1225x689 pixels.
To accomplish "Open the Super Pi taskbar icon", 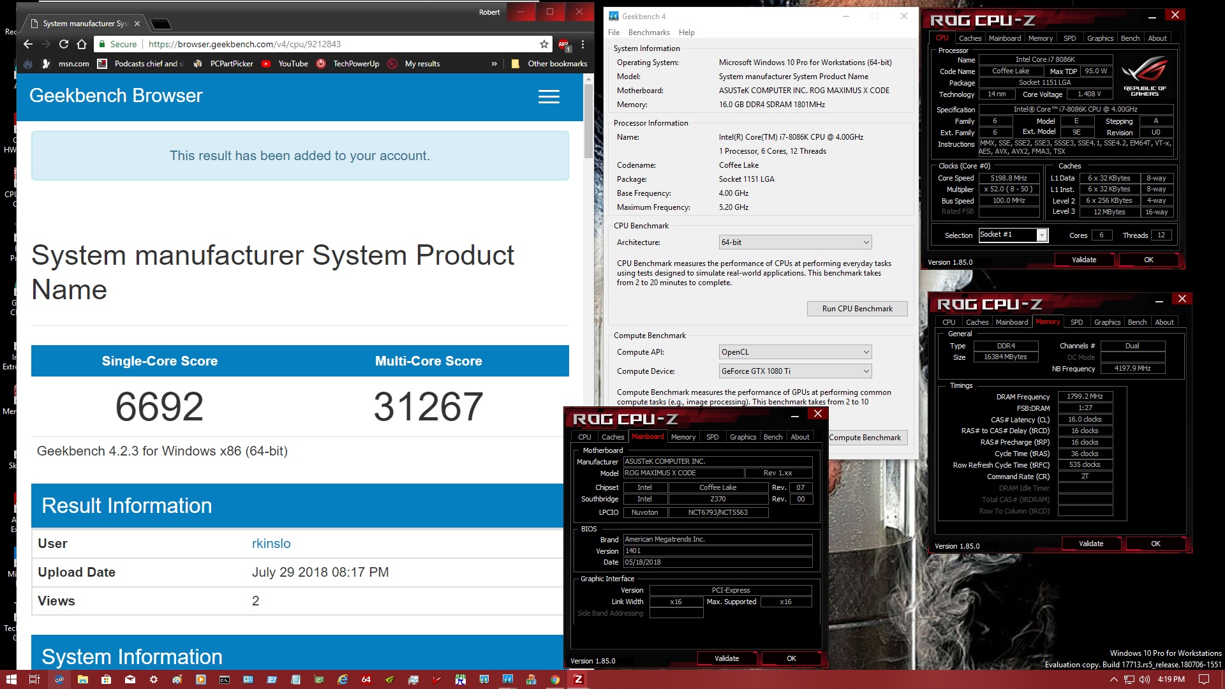I will point(461,679).
